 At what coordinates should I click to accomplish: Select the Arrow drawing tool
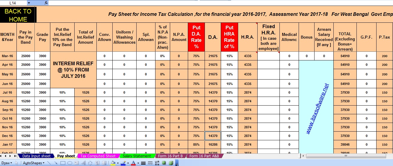click(x=56, y=163)
